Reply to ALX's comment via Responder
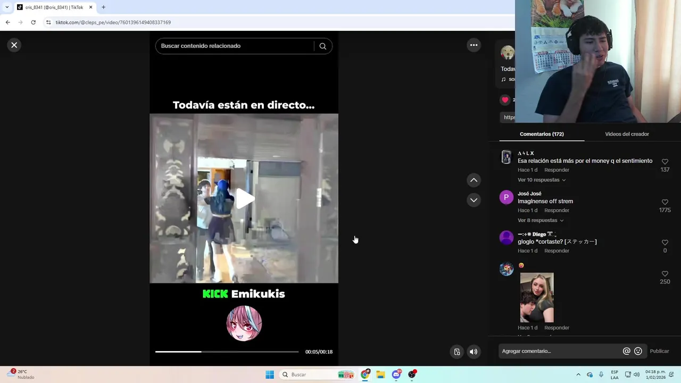The height and width of the screenshot is (383, 681). (557, 170)
